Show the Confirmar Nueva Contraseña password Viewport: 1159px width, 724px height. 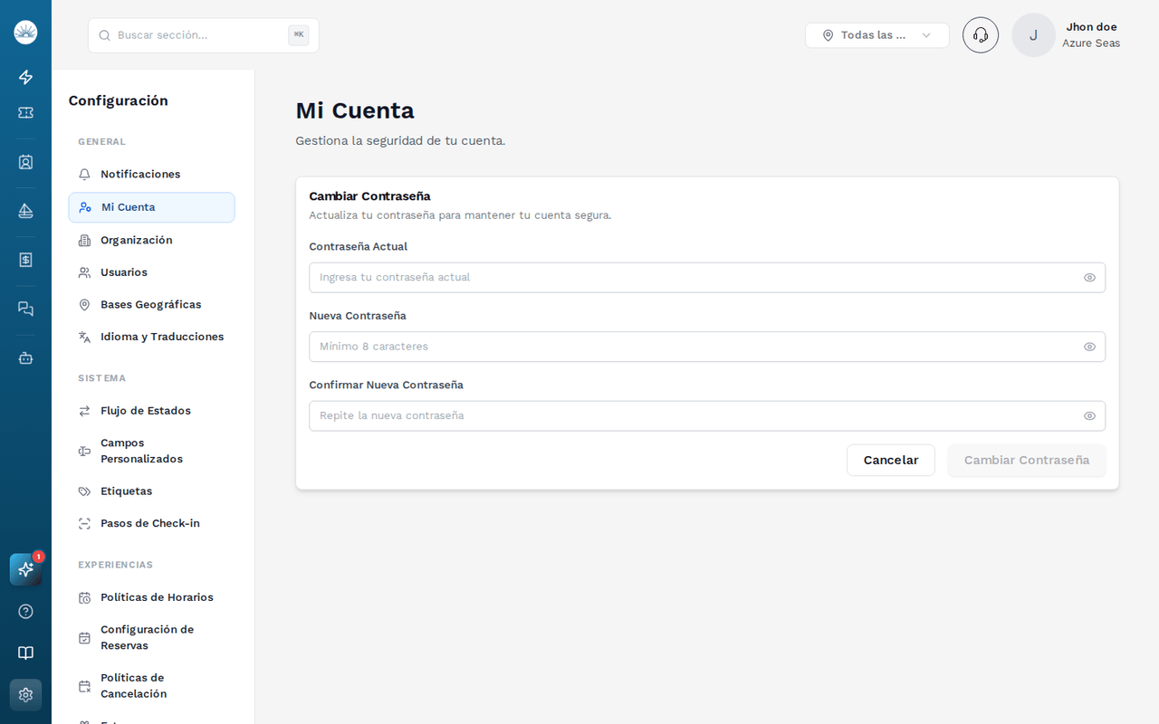pos(1089,416)
